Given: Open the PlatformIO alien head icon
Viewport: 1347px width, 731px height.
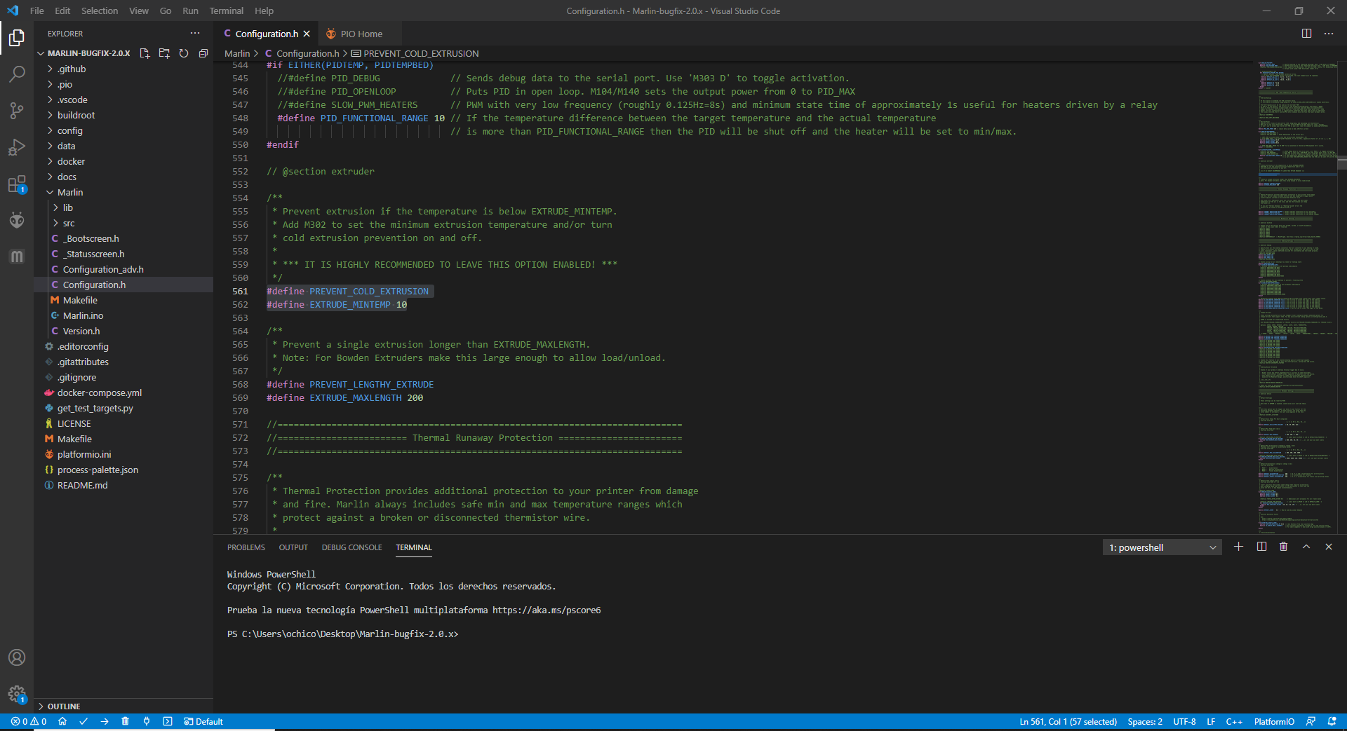Looking at the screenshot, I should 17,221.
